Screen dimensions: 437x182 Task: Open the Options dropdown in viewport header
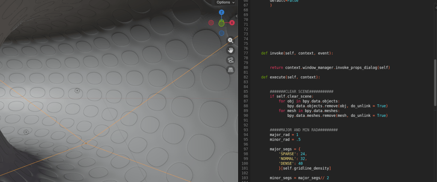[225, 3]
